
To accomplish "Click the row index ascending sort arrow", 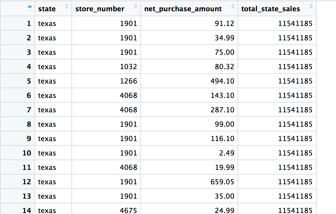I will pos(30,7).
